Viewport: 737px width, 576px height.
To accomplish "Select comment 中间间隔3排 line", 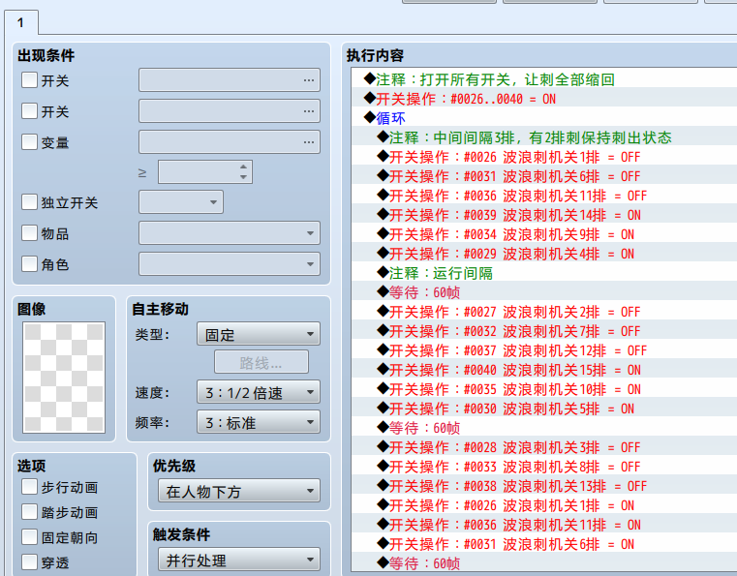I will [544, 137].
